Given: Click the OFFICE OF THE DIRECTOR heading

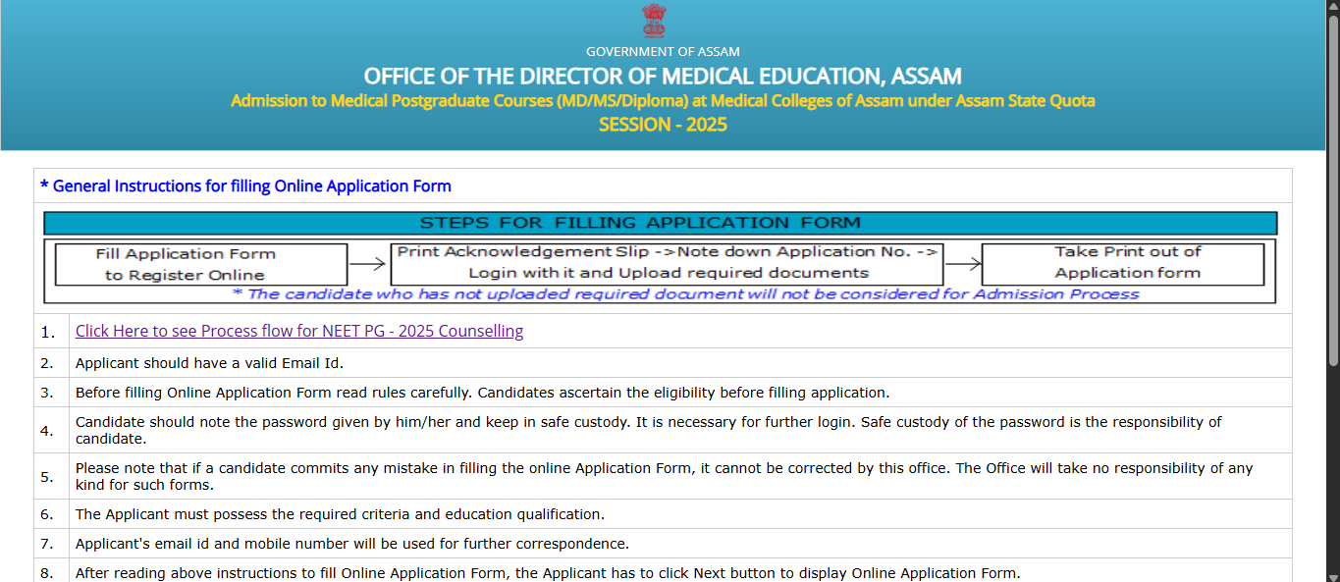Looking at the screenshot, I should (663, 76).
